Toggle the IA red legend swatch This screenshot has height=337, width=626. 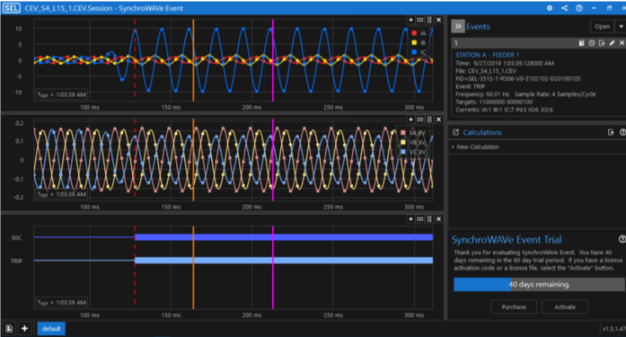(414, 33)
